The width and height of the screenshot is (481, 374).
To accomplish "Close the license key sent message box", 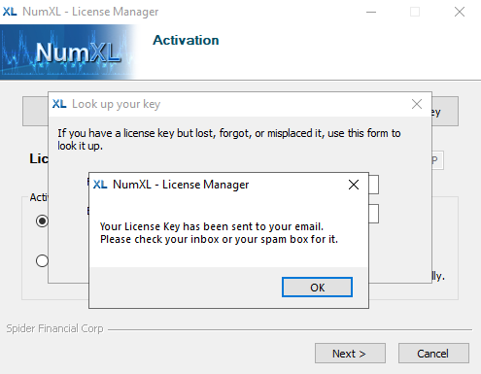I will coord(354,185).
